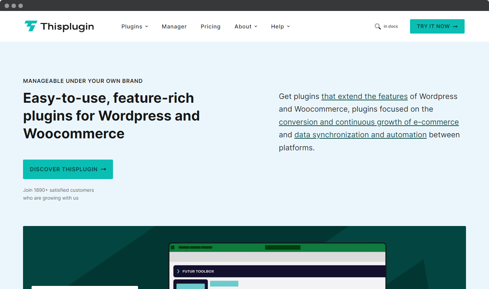
Task: Expand the Help dropdown menu
Action: click(x=281, y=26)
